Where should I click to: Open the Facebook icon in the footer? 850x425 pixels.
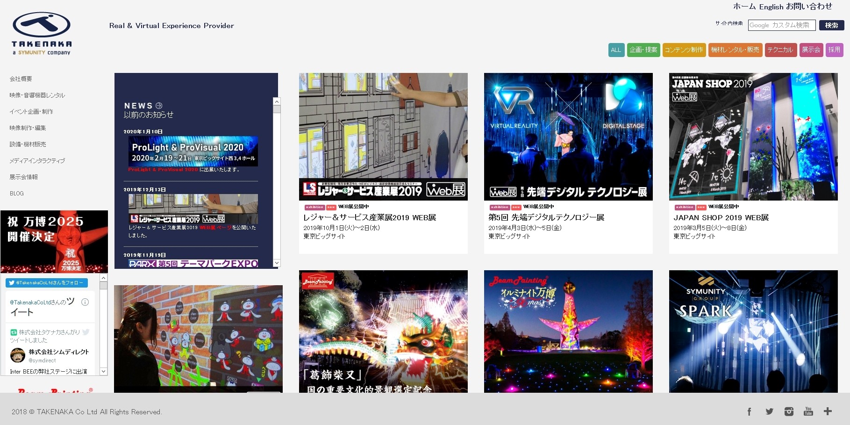tap(749, 411)
